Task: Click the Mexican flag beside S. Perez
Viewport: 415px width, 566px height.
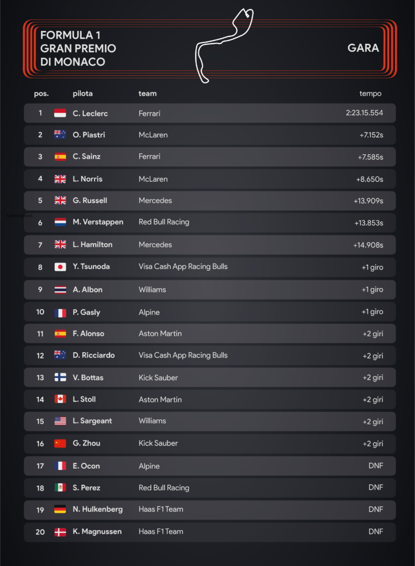Action: point(60,488)
